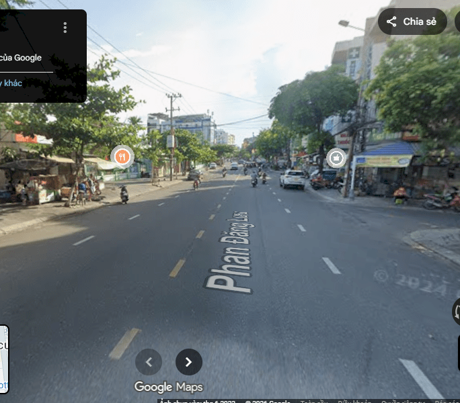Click the '© 2026 Google' copyright text in footer

[x=267, y=401]
